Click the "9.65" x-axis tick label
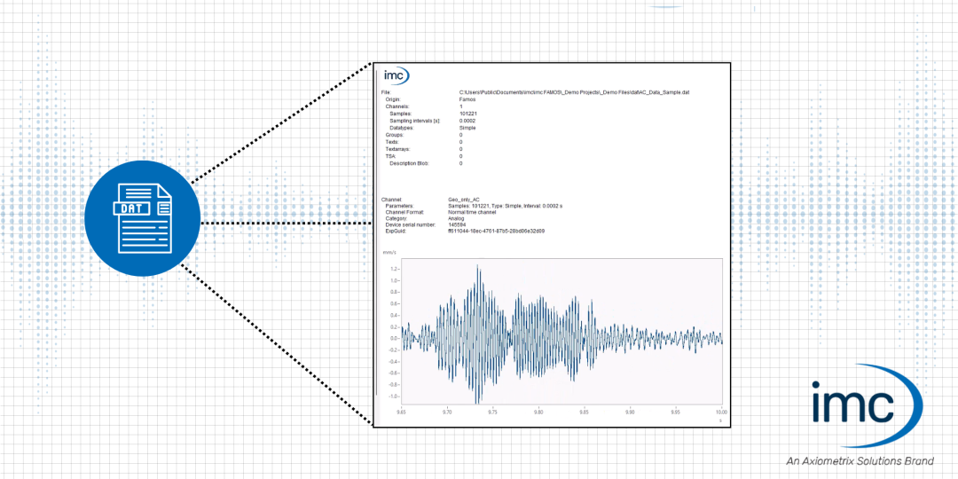The width and height of the screenshot is (958, 479). 402,412
